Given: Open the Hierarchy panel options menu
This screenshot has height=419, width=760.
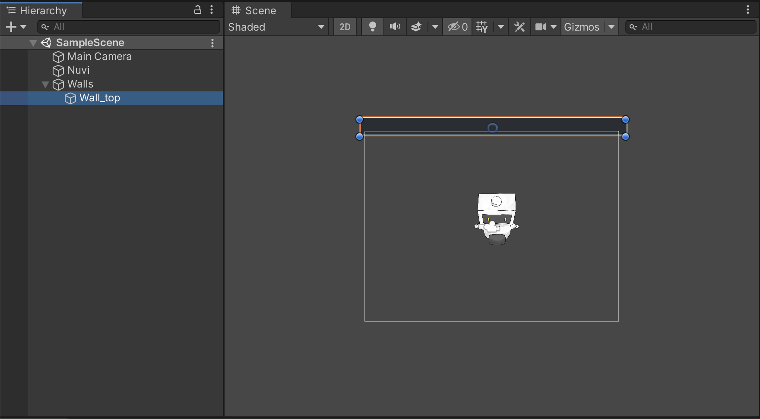Looking at the screenshot, I should tap(212, 10).
